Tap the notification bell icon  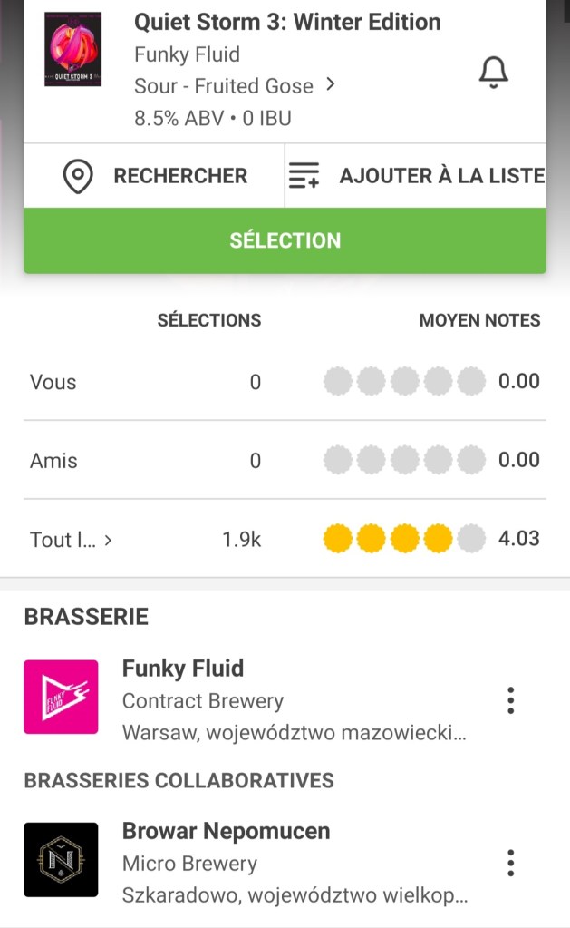(493, 72)
